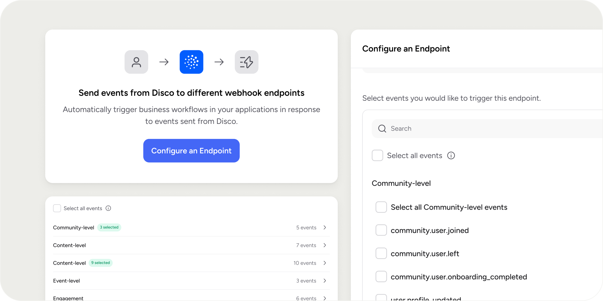The width and height of the screenshot is (603, 301).
Task: Click the blue Disco logo icon
Action: tap(191, 62)
